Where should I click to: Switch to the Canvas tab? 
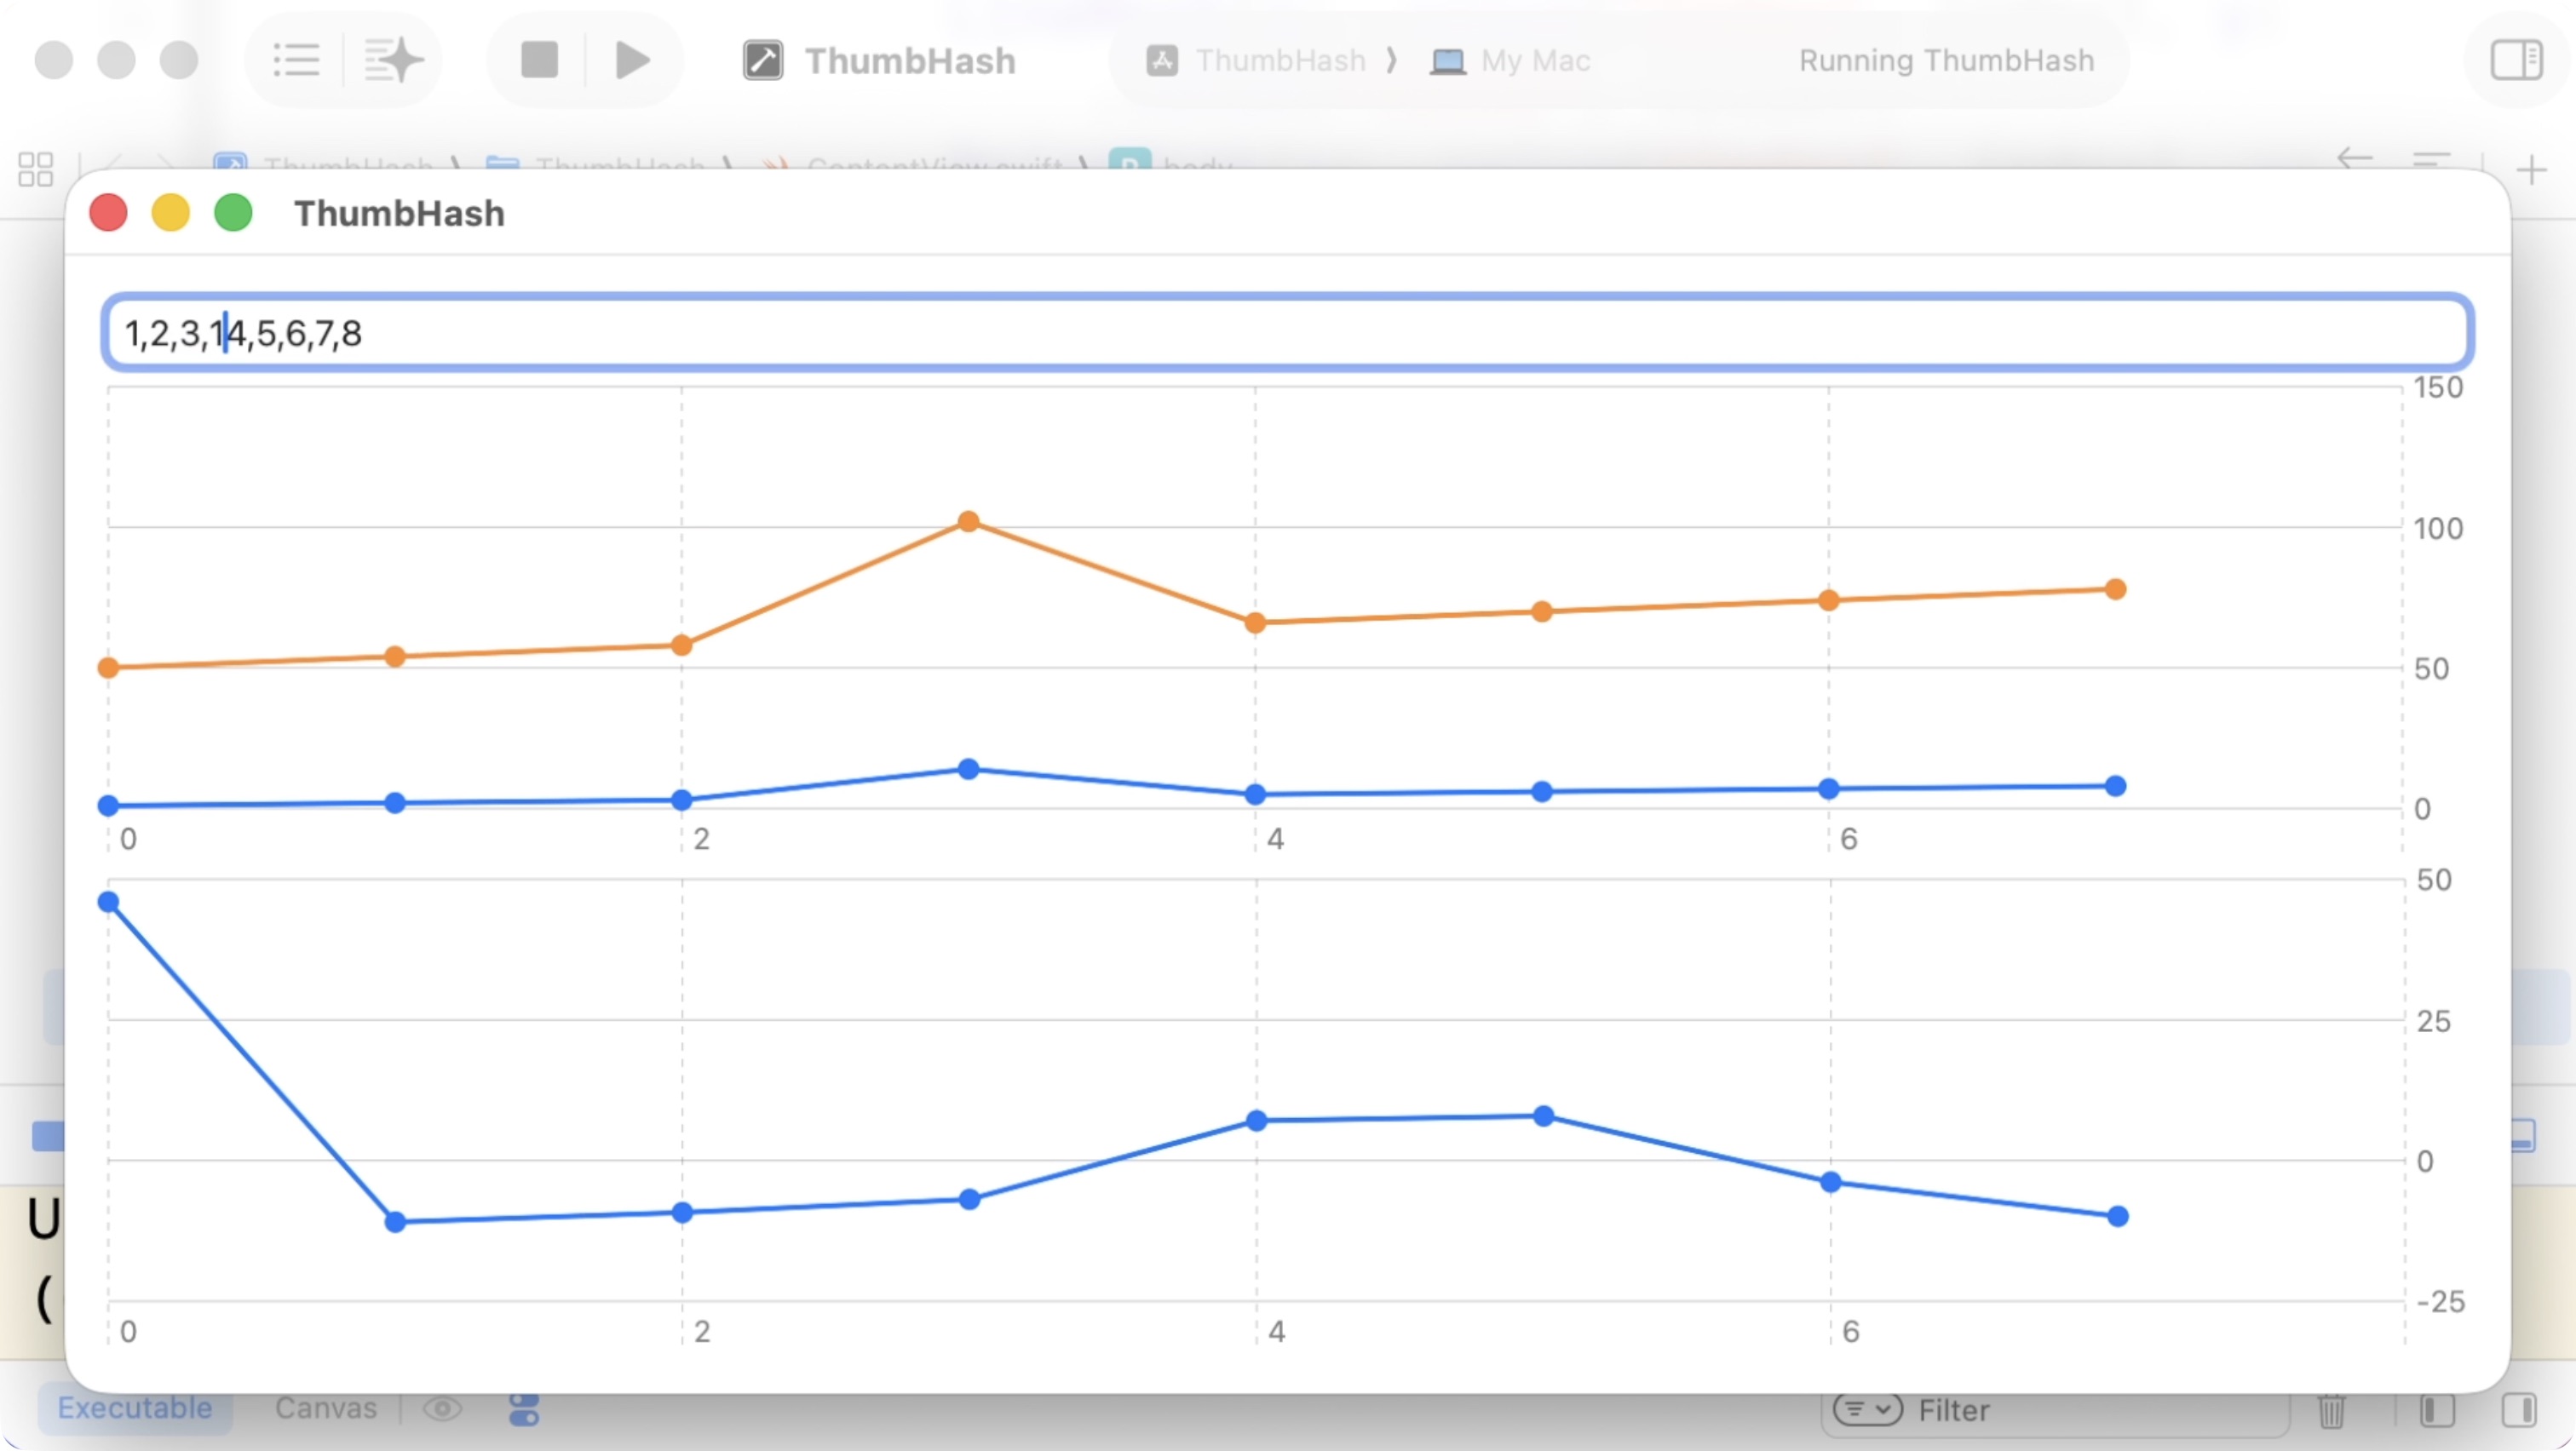(326, 1408)
